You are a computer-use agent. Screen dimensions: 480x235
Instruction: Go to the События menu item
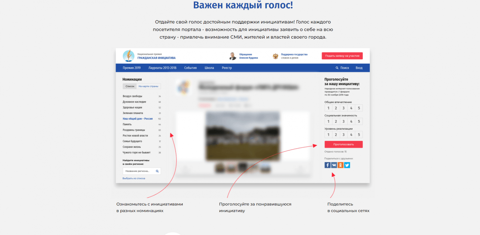(x=191, y=68)
